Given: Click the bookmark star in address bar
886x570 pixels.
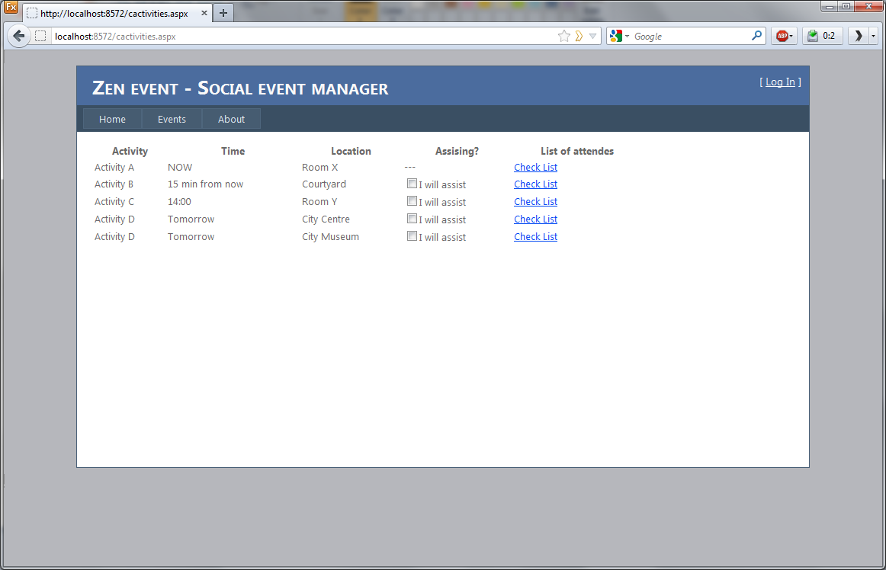Looking at the screenshot, I should [563, 36].
